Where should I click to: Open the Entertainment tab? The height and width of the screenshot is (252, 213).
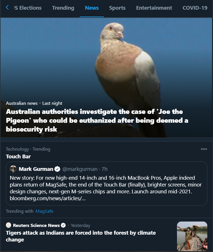point(154,8)
